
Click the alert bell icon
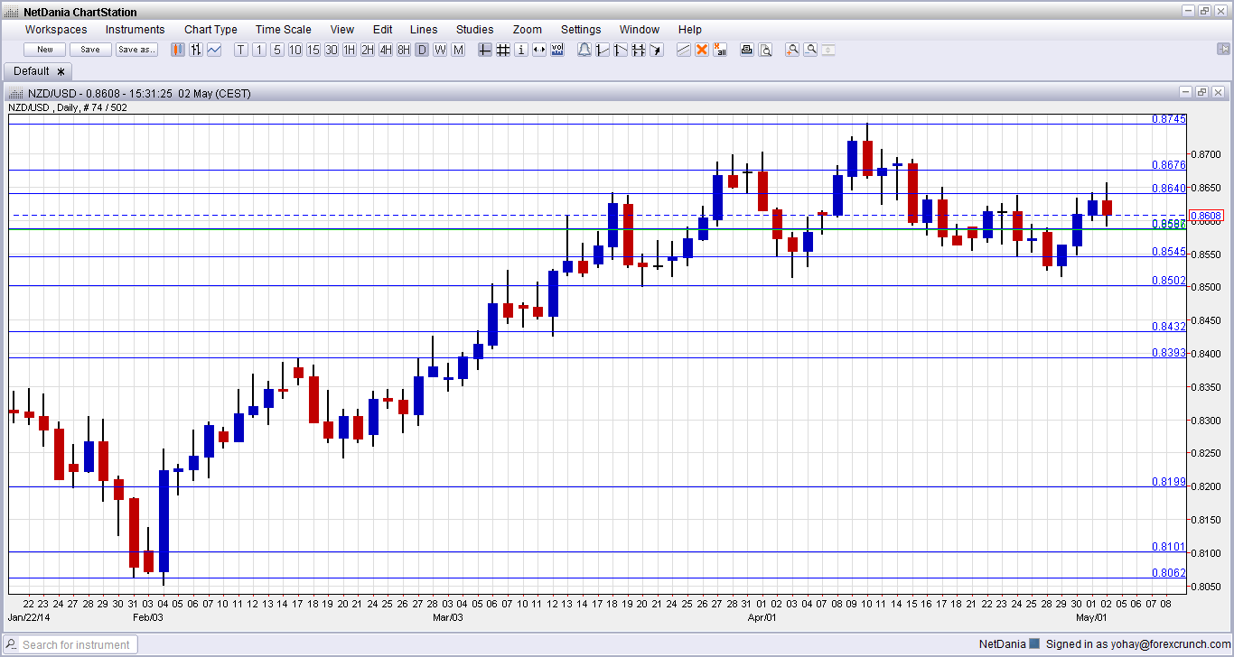click(584, 50)
